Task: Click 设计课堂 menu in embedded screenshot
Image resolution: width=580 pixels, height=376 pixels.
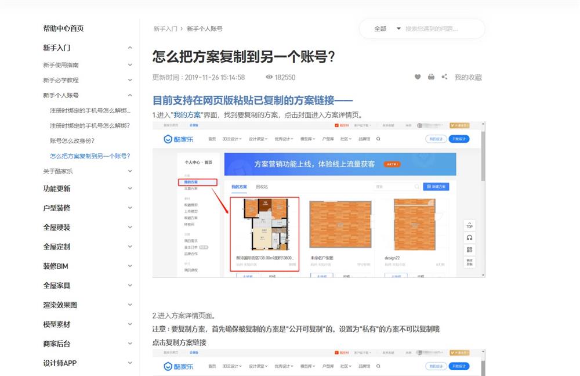Action: pyautogui.click(x=258, y=139)
